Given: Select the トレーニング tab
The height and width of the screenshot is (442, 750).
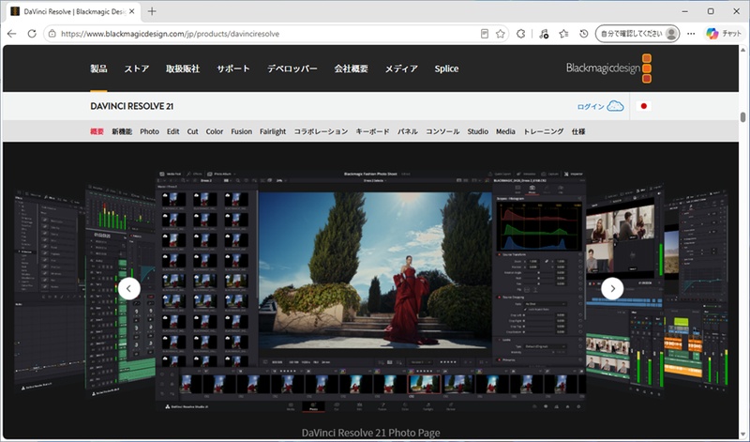Looking at the screenshot, I should point(544,131).
